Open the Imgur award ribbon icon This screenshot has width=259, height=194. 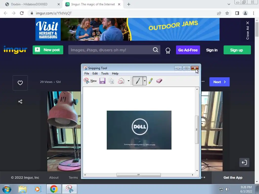(168, 51)
